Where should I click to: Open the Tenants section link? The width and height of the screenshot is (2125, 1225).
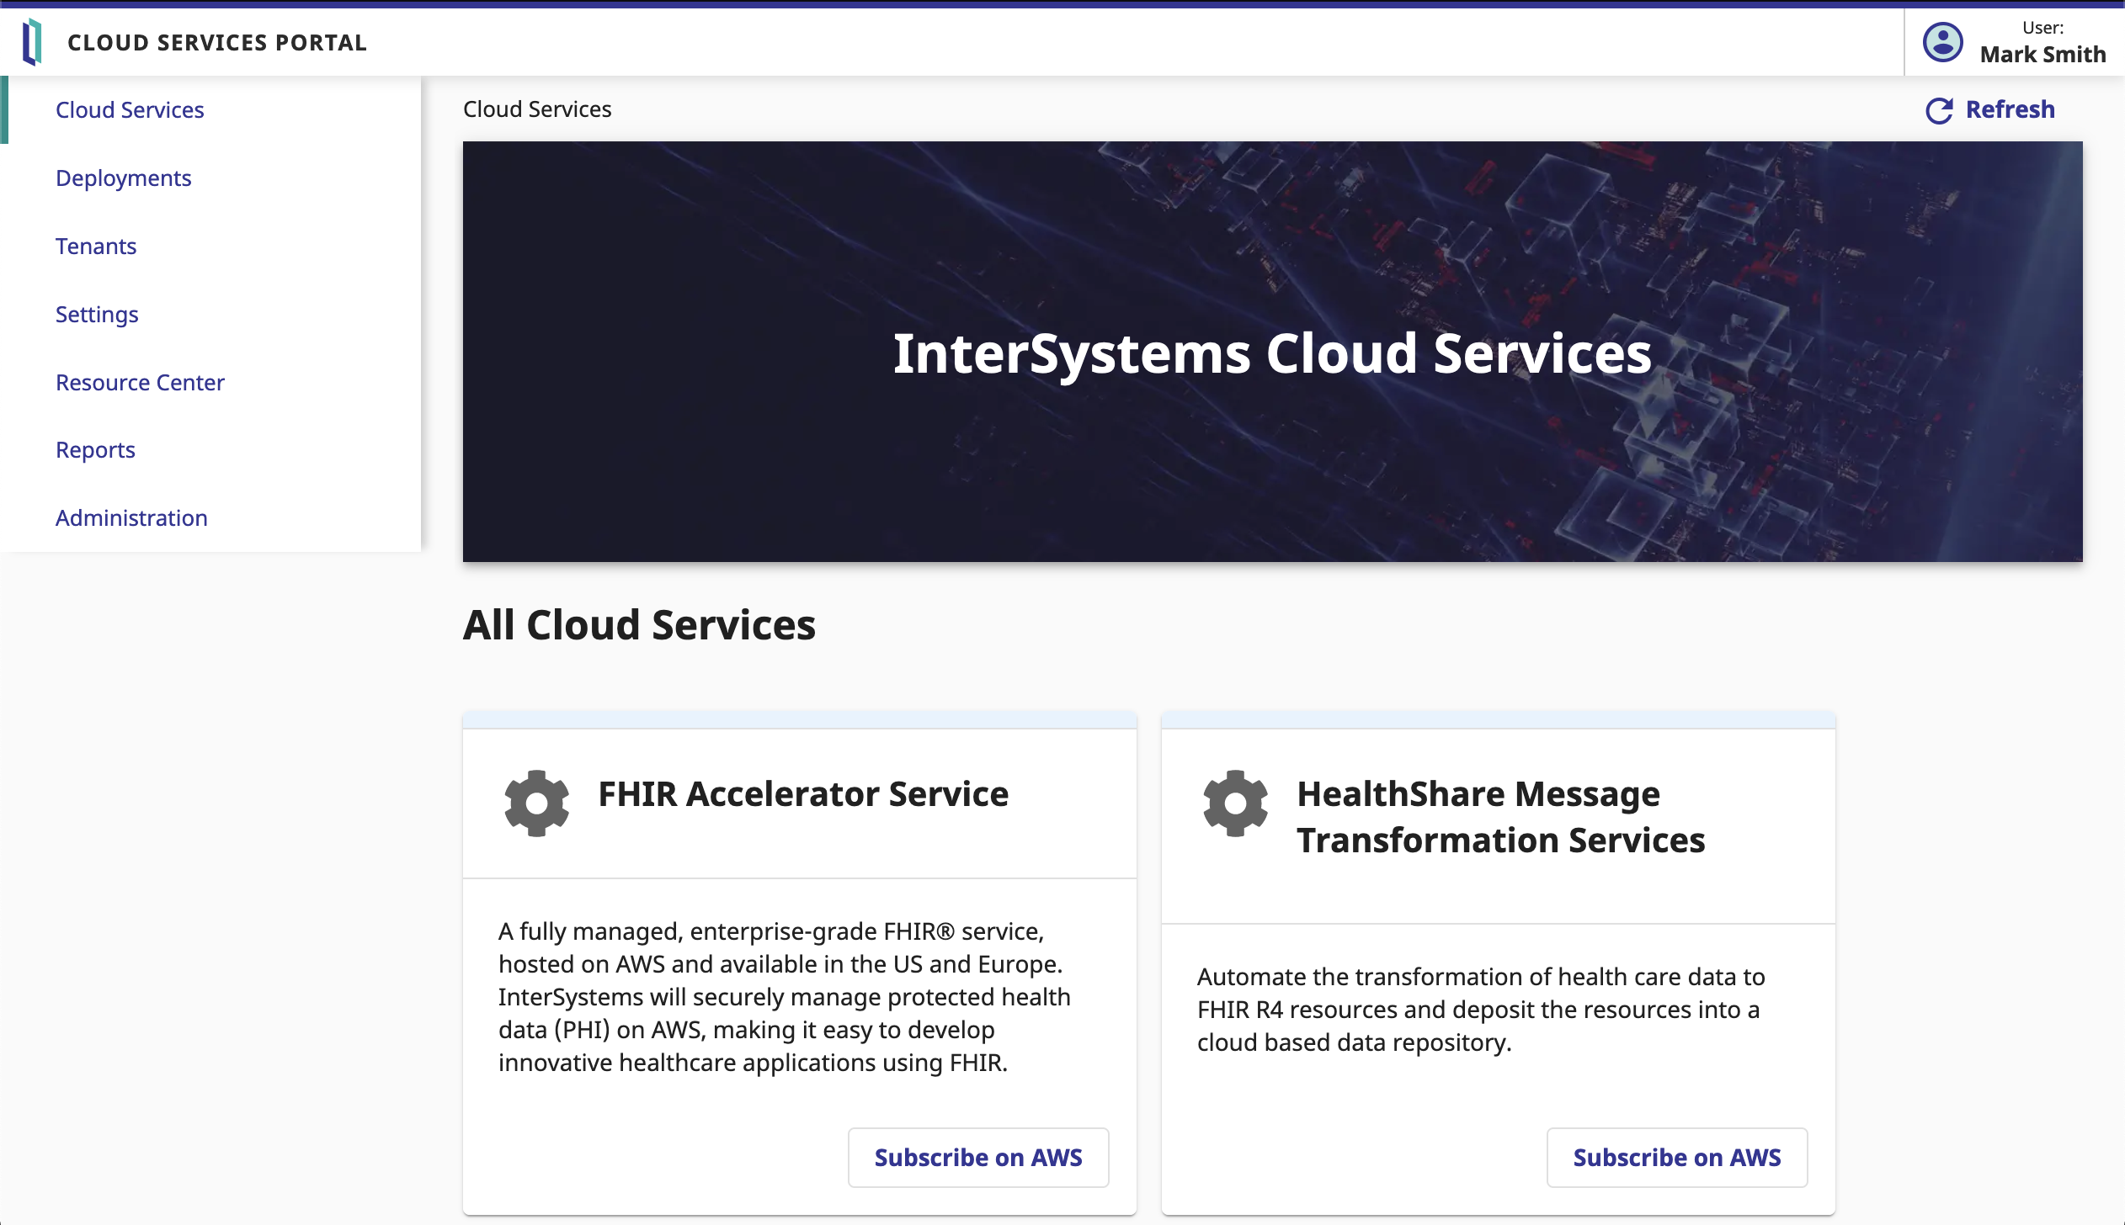tap(96, 245)
